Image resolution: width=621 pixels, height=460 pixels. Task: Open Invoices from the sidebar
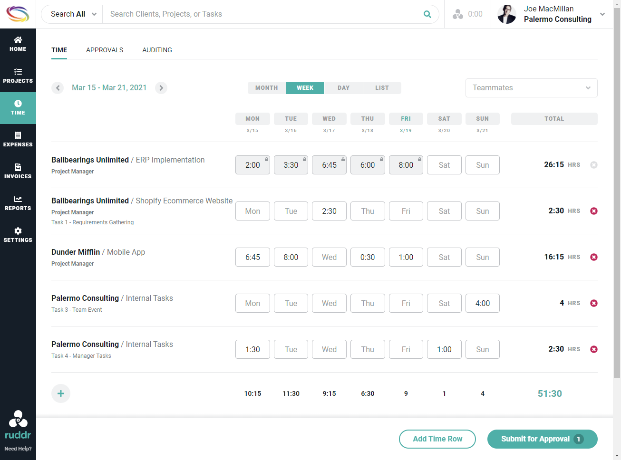18,172
